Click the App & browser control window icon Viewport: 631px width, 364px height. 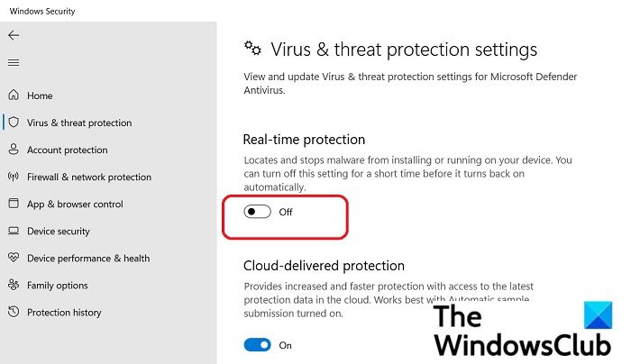[x=14, y=203]
